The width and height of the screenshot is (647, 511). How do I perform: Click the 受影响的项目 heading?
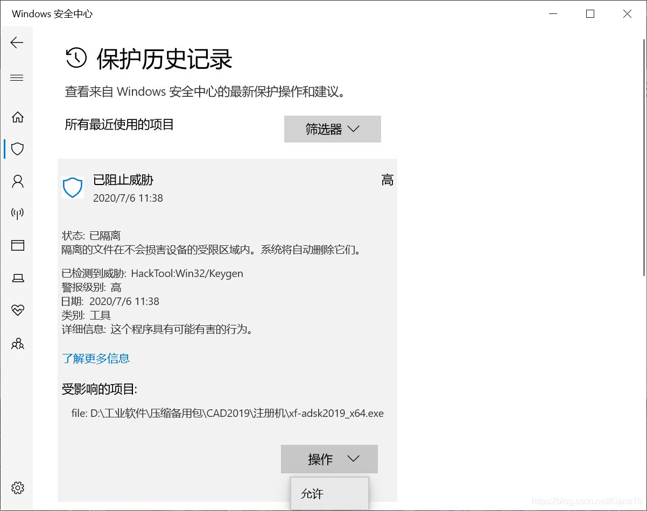[100, 389]
